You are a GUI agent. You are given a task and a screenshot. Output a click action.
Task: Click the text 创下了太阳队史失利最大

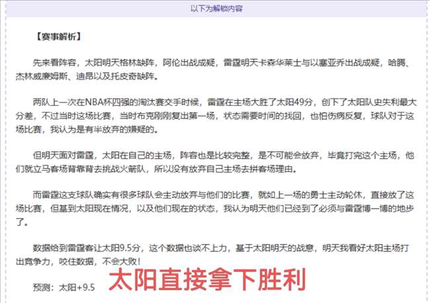point(368,103)
